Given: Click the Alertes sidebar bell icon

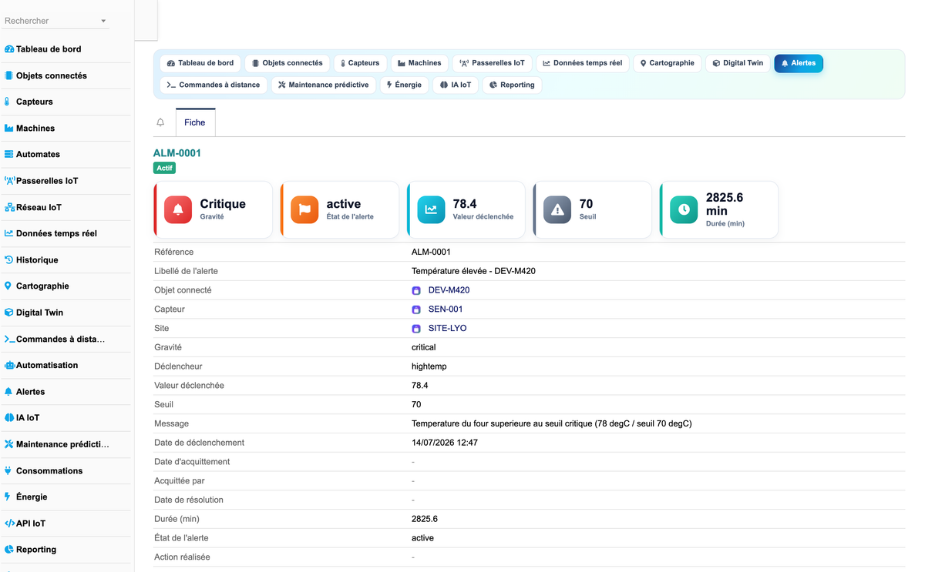Looking at the screenshot, I should (8, 391).
